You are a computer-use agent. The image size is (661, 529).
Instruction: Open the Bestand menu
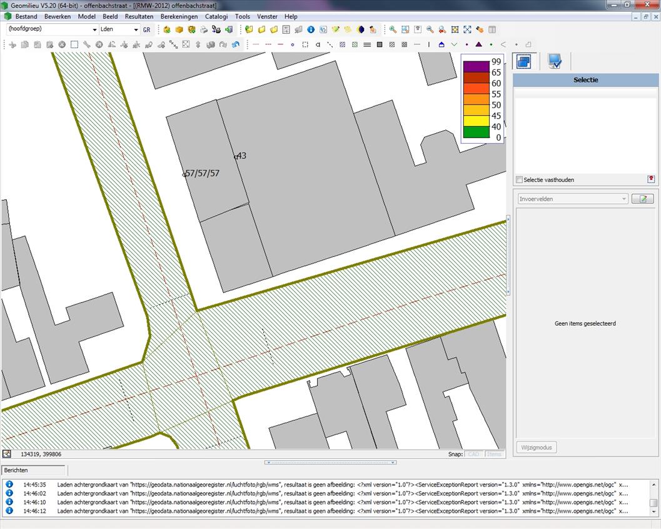26,16
